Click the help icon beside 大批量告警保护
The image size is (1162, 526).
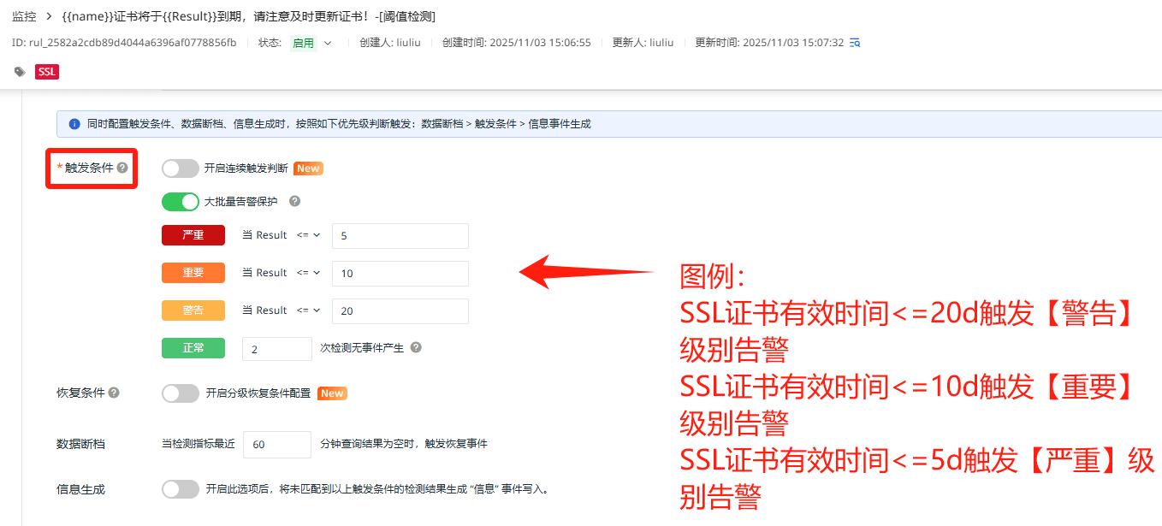click(x=294, y=202)
